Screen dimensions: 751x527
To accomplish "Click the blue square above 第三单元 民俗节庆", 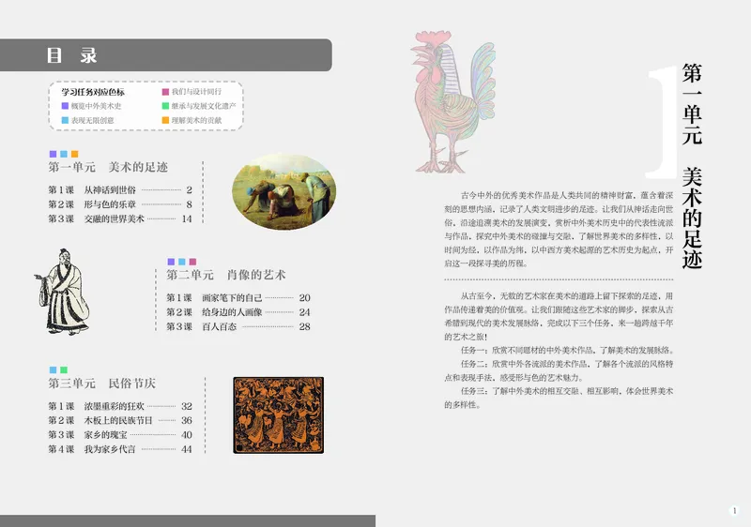I will coord(54,369).
